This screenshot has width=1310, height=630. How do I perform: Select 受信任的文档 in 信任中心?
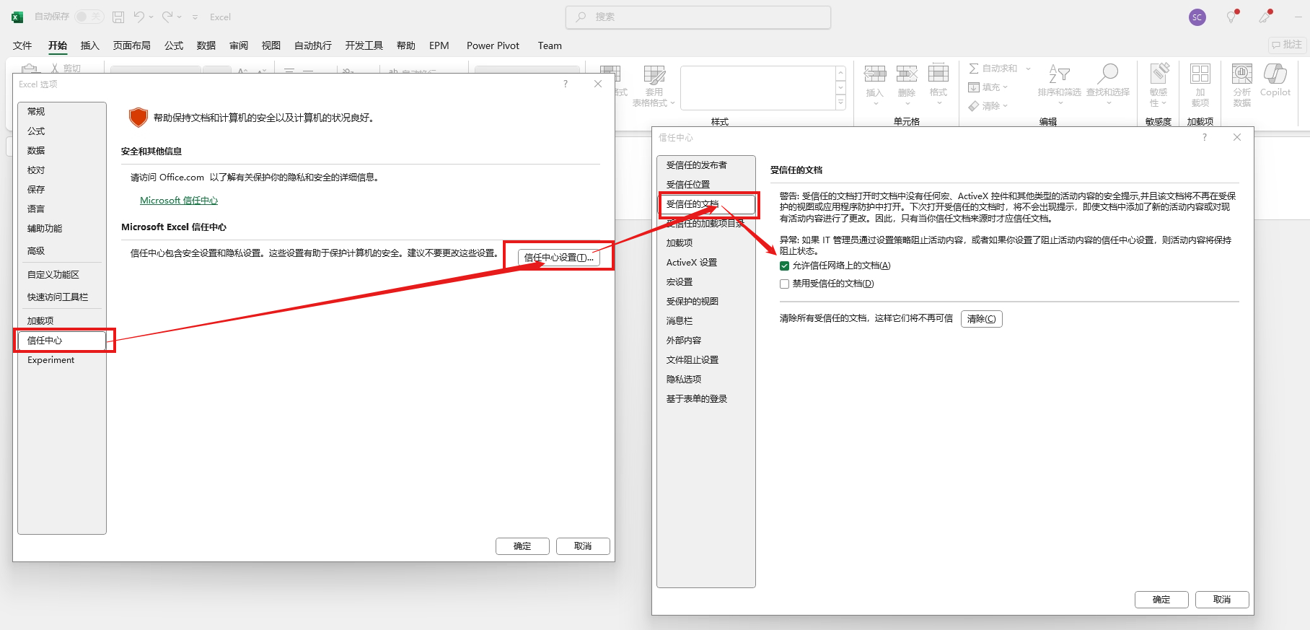pyautogui.click(x=707, y=204)
